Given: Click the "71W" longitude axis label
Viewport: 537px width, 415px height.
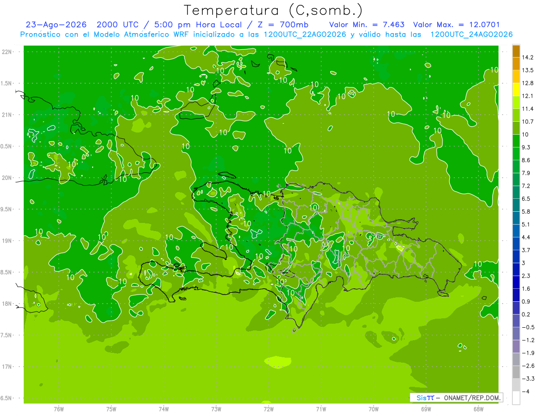Looking at the screenshot, I should point(321,409).
